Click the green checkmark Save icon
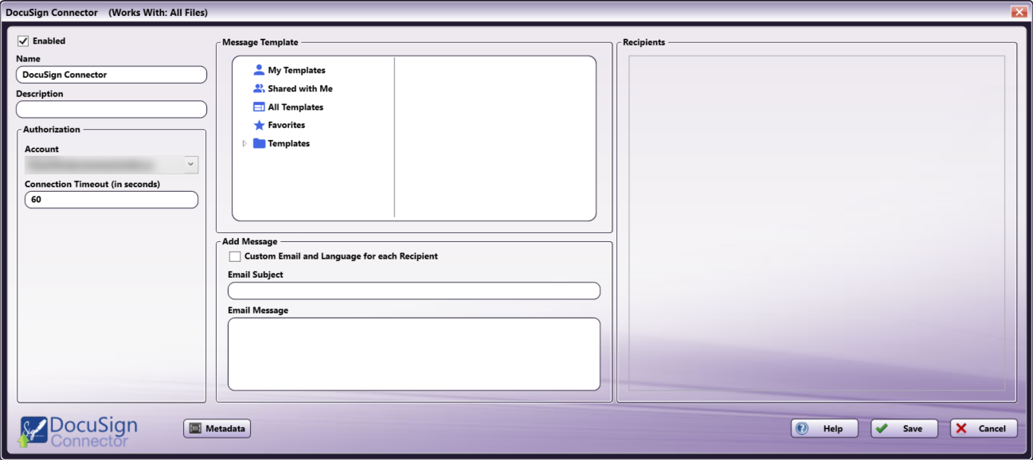 coord(881,428)
